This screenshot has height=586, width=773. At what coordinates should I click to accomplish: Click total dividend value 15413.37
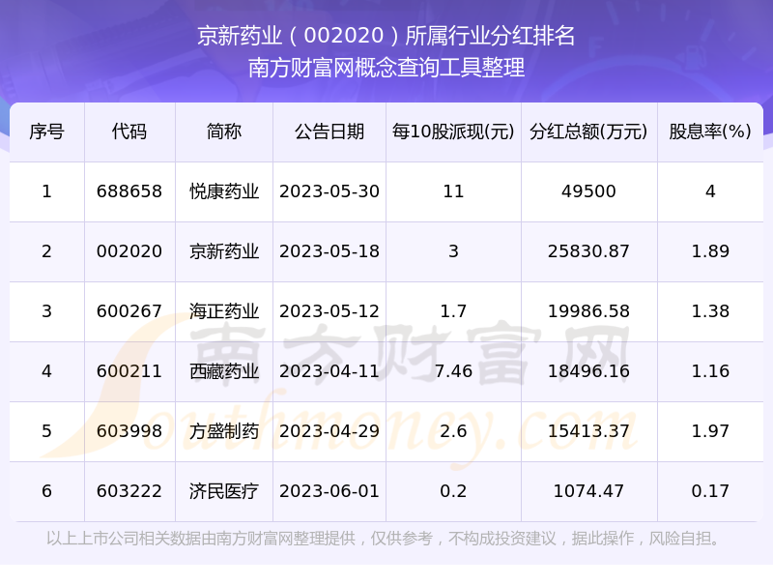pos(588,431)
